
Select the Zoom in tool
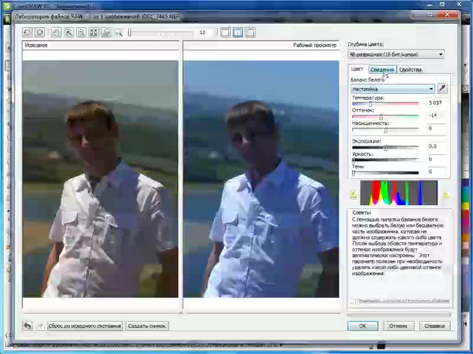[x=69, y=32]
